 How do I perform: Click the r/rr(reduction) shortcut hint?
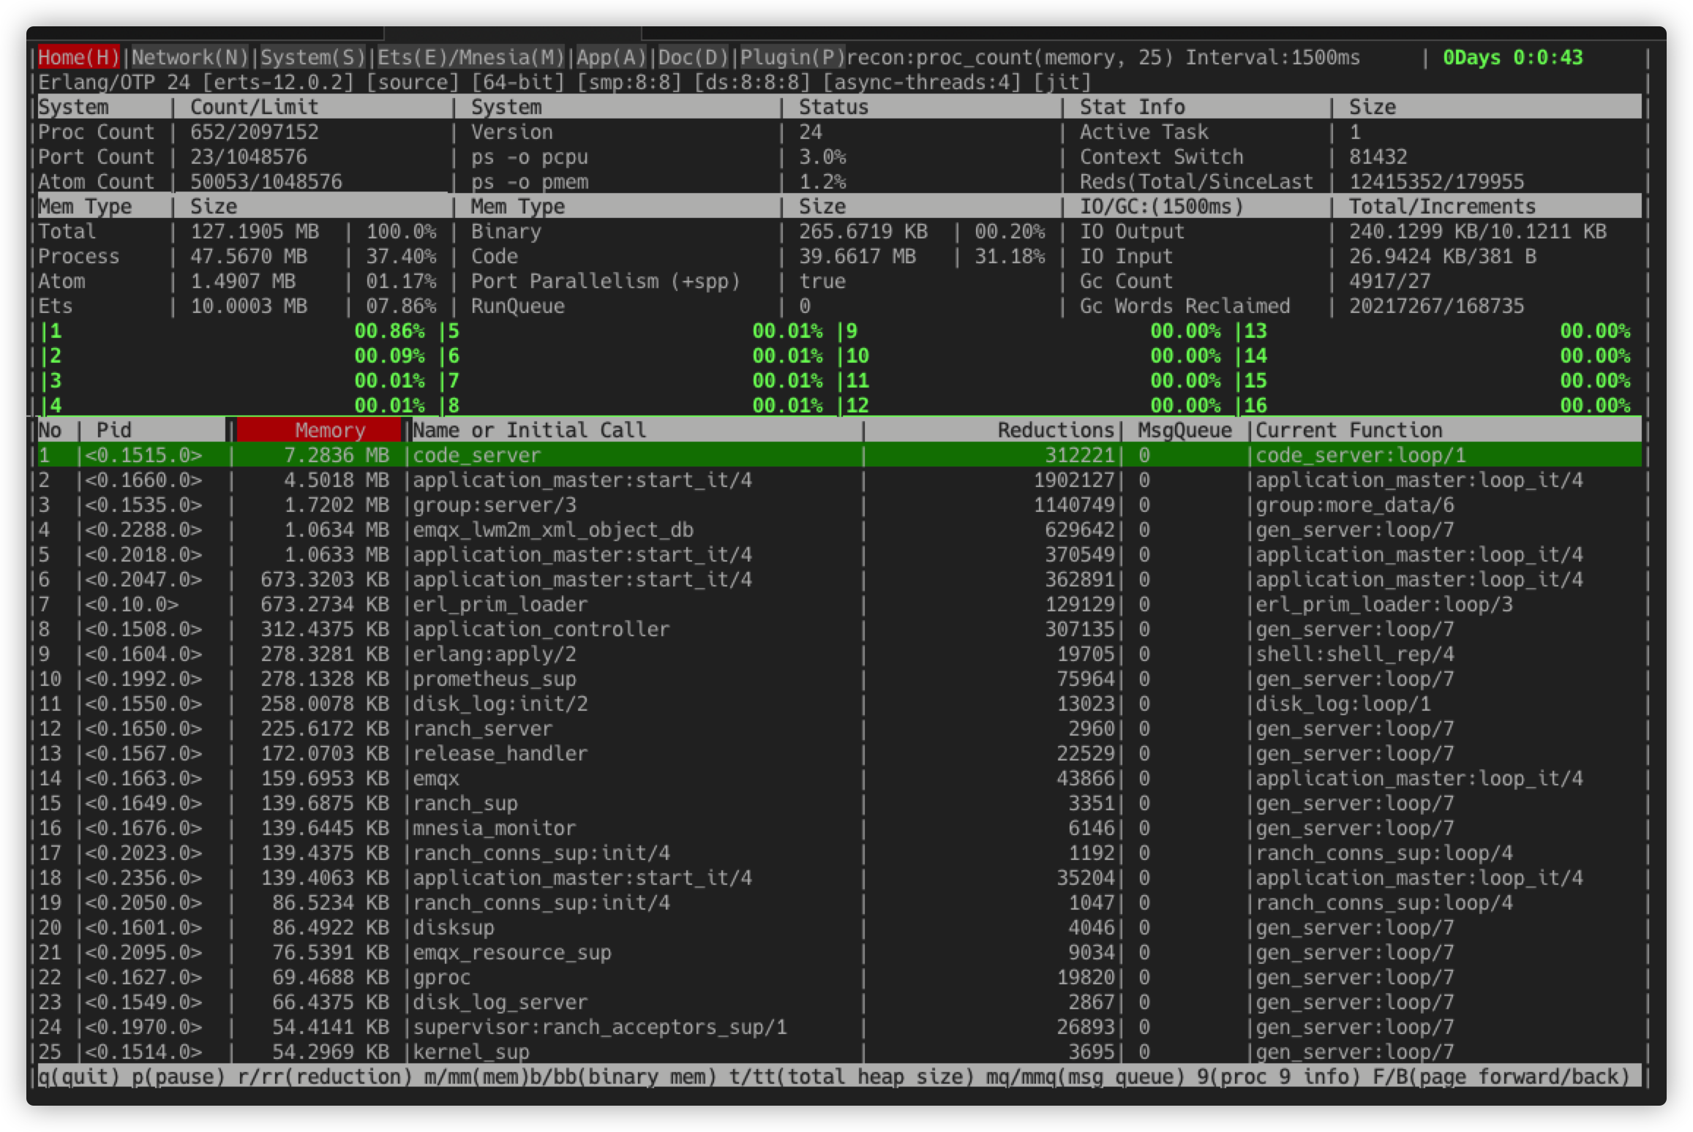coord(325,1076)
